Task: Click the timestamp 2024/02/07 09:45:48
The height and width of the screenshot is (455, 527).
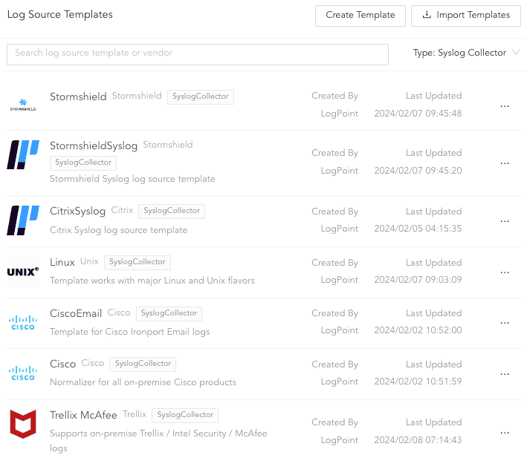Action: [418, 114]
